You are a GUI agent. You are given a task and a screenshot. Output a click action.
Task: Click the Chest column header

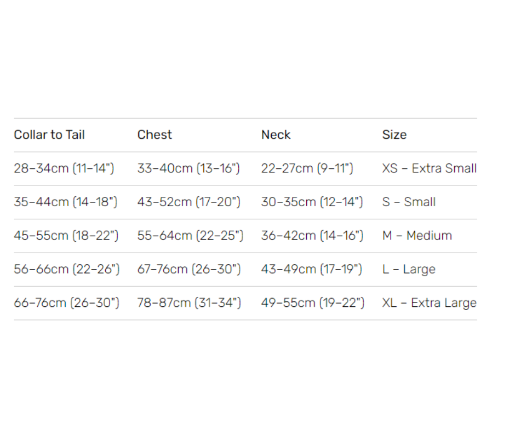[x=154, y=135]
